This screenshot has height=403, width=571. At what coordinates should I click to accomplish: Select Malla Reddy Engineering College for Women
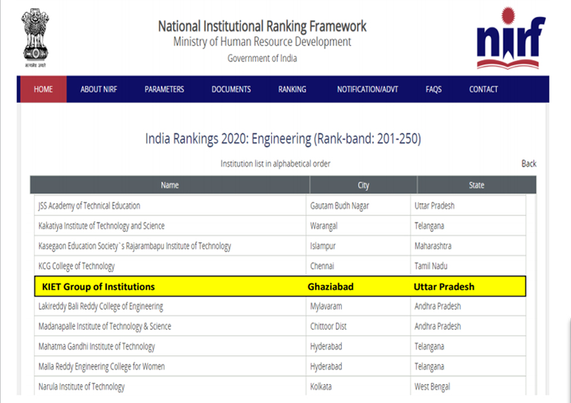101,367
